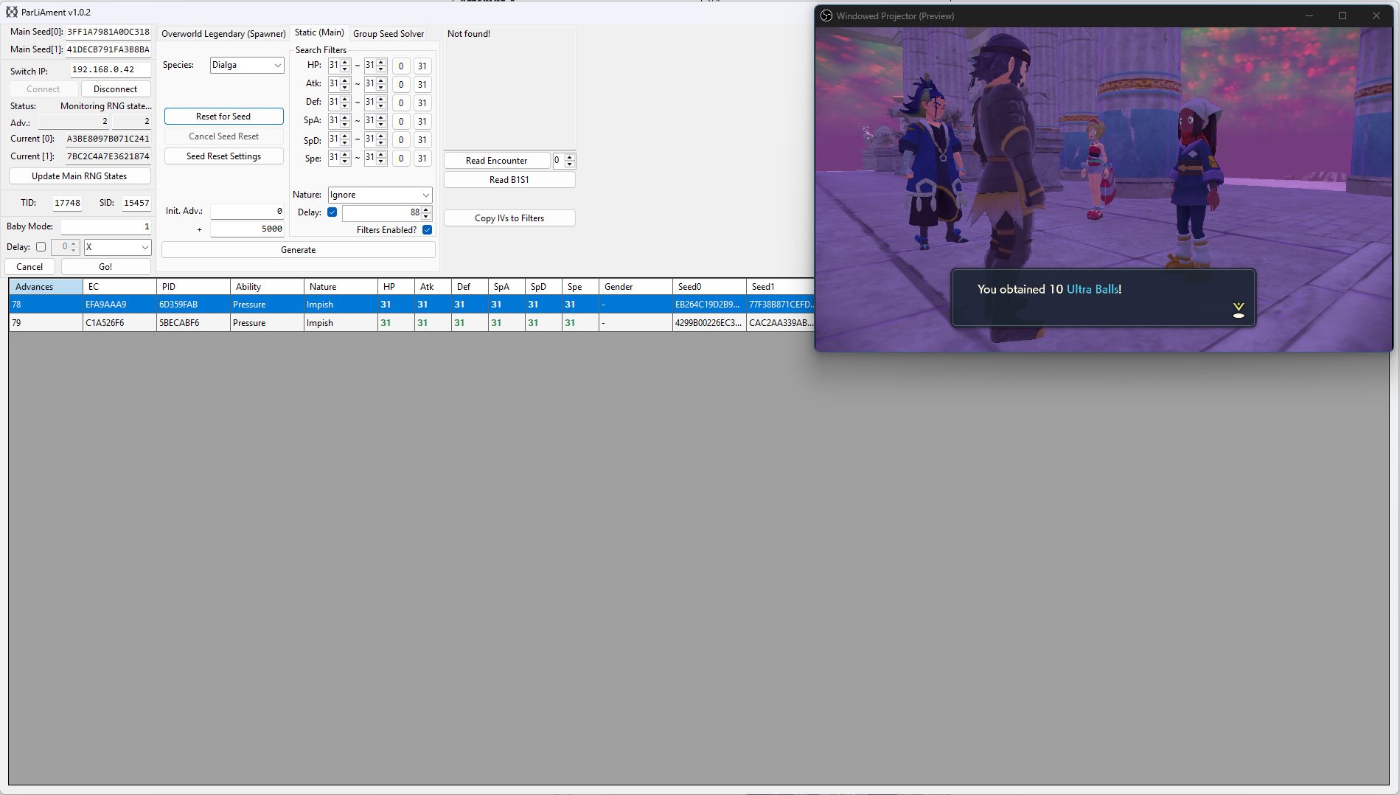1400x795 pixels.
Task: Increase the HP minimum IV spinner
Action: (x=345, y=63)
